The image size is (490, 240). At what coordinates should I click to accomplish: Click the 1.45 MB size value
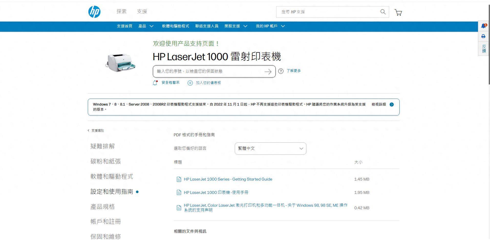click(x=362, y=179)
